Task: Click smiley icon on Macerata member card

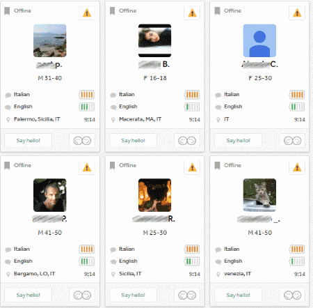Action: (x=187, y=141)
